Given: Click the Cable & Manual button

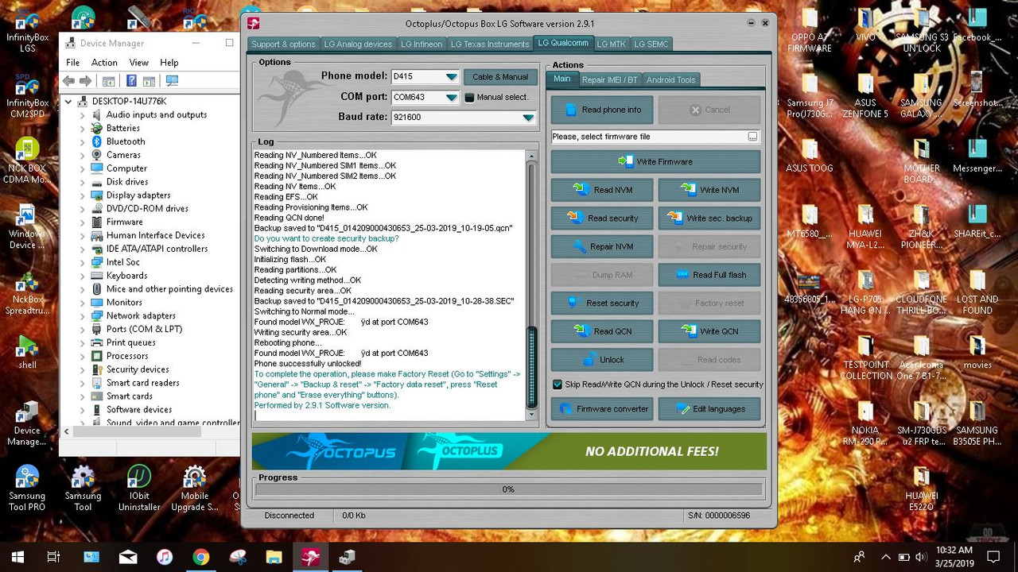Looking at the screenshot, I should point(499,77).
